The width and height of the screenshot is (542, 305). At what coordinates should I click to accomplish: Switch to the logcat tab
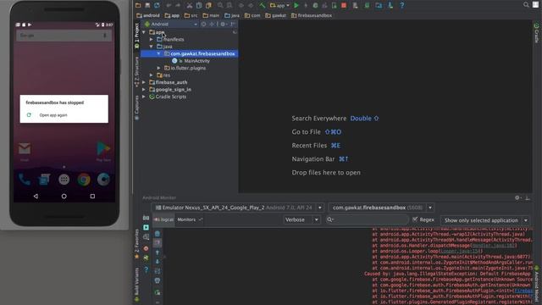[x=163, y=219]
